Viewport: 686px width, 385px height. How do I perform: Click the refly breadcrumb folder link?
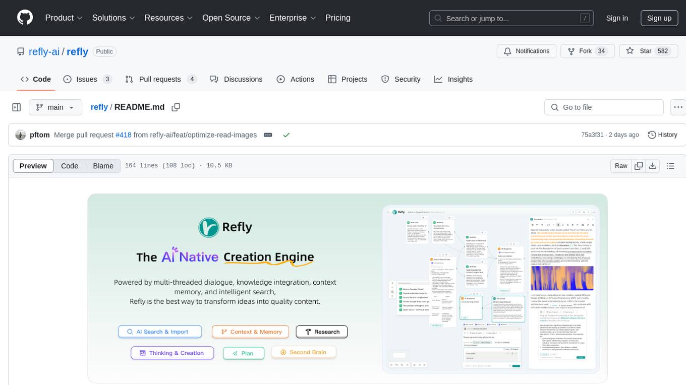pos(99,107)
